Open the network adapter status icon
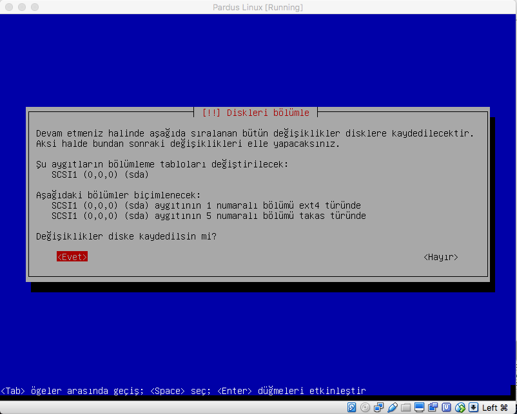Screen dimensions: 517x414 click(379, 408)
